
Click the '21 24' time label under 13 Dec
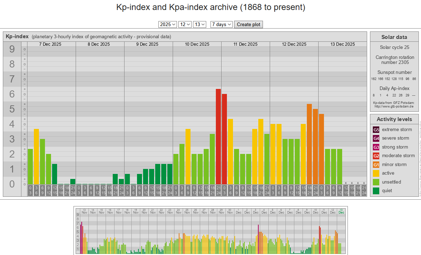coord(364,190)
